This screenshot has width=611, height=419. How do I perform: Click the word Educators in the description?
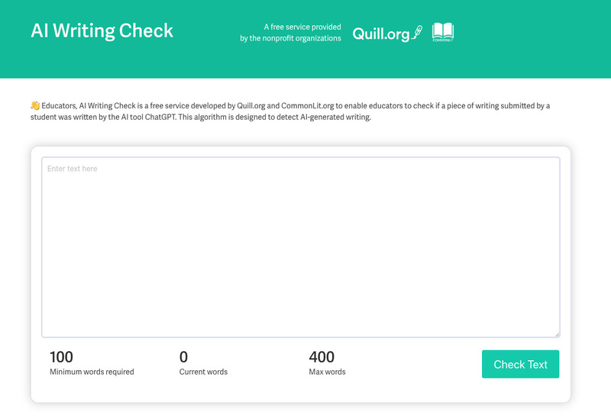click(59, 105)
